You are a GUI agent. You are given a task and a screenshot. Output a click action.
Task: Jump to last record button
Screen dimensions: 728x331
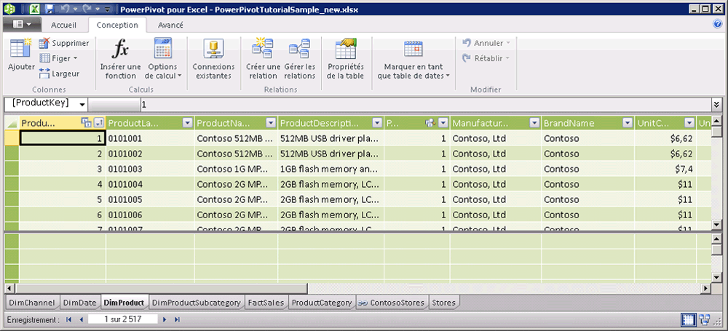coord(176,319)
